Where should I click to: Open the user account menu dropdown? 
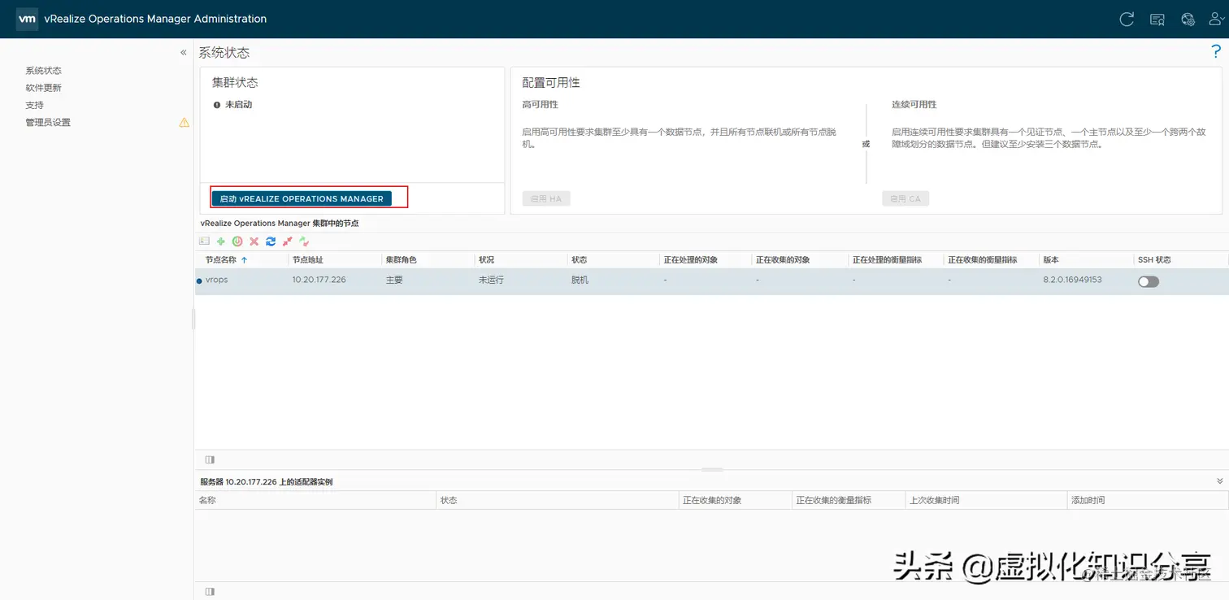(x=1216, y=20)
